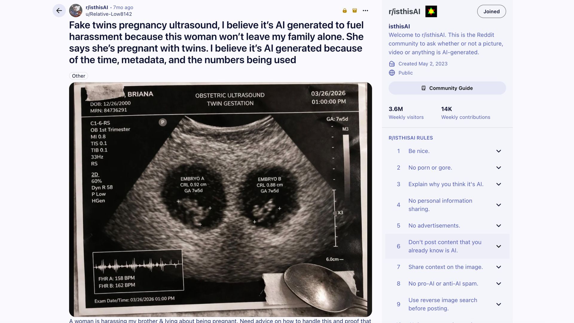Viewport: 574px width, 323px height.
Task: Expand rule 7 Share context on the image
Action: (x=447, y=267)
